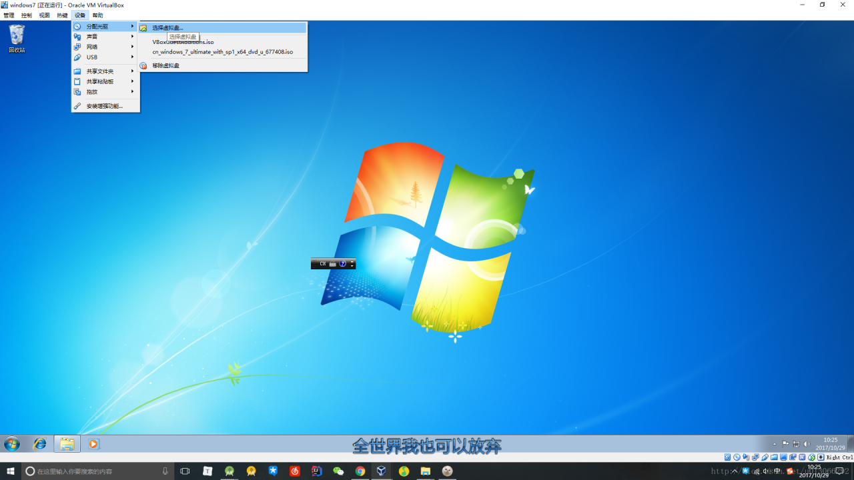Click the help icon on the CH language bar
Viewport: 854px width, 480px height.
pyautogui.click(x=343, y=264)
